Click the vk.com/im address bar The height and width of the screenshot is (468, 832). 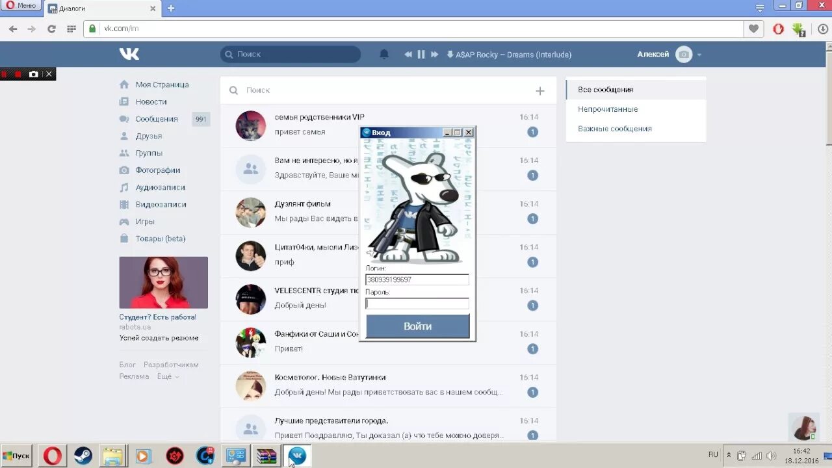click(413, 29)
